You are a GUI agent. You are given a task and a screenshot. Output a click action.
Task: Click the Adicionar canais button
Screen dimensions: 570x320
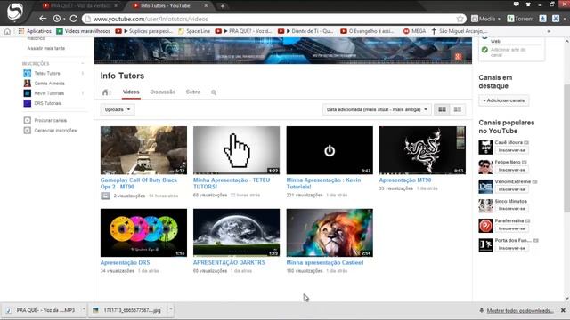tap(503, 100)
